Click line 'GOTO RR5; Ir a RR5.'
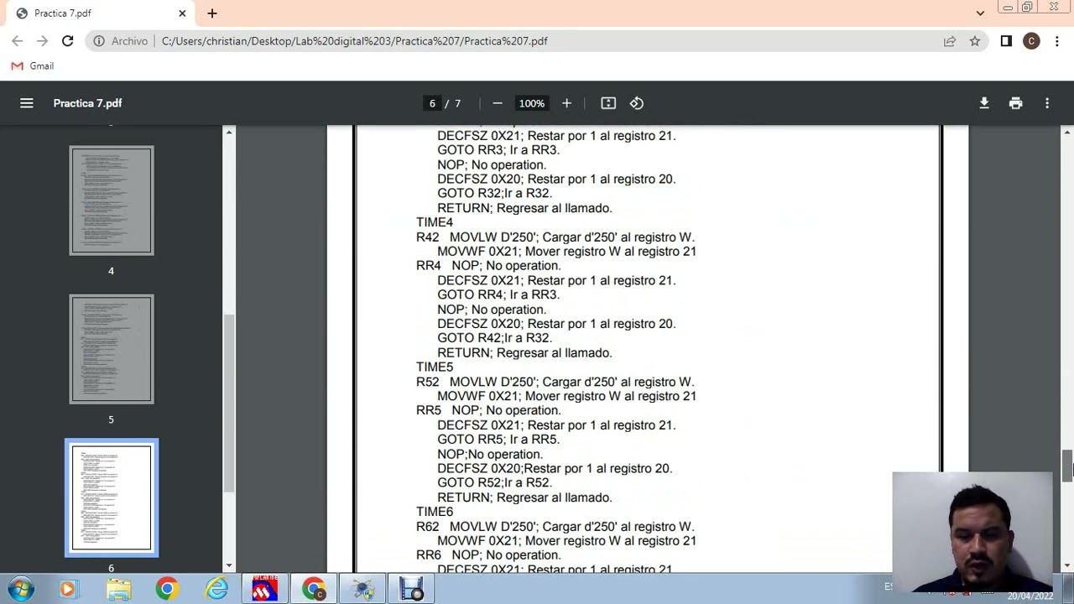 coord(498,440)
